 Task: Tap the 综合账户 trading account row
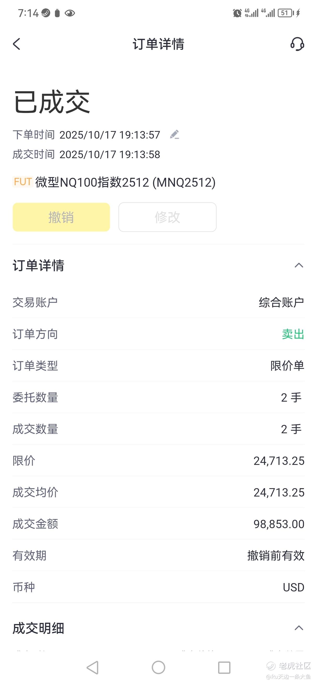pyautogui.click(x=158, y=303)
